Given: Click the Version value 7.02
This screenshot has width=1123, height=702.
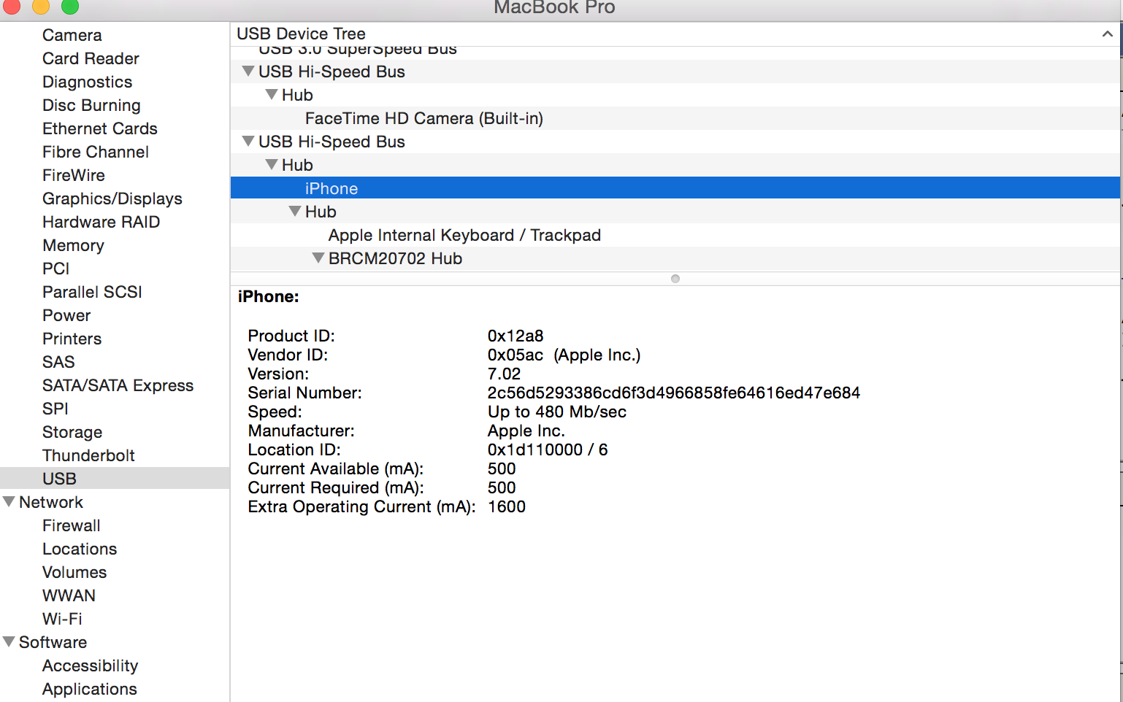Looking at the screenshot, I should point(504,374).
